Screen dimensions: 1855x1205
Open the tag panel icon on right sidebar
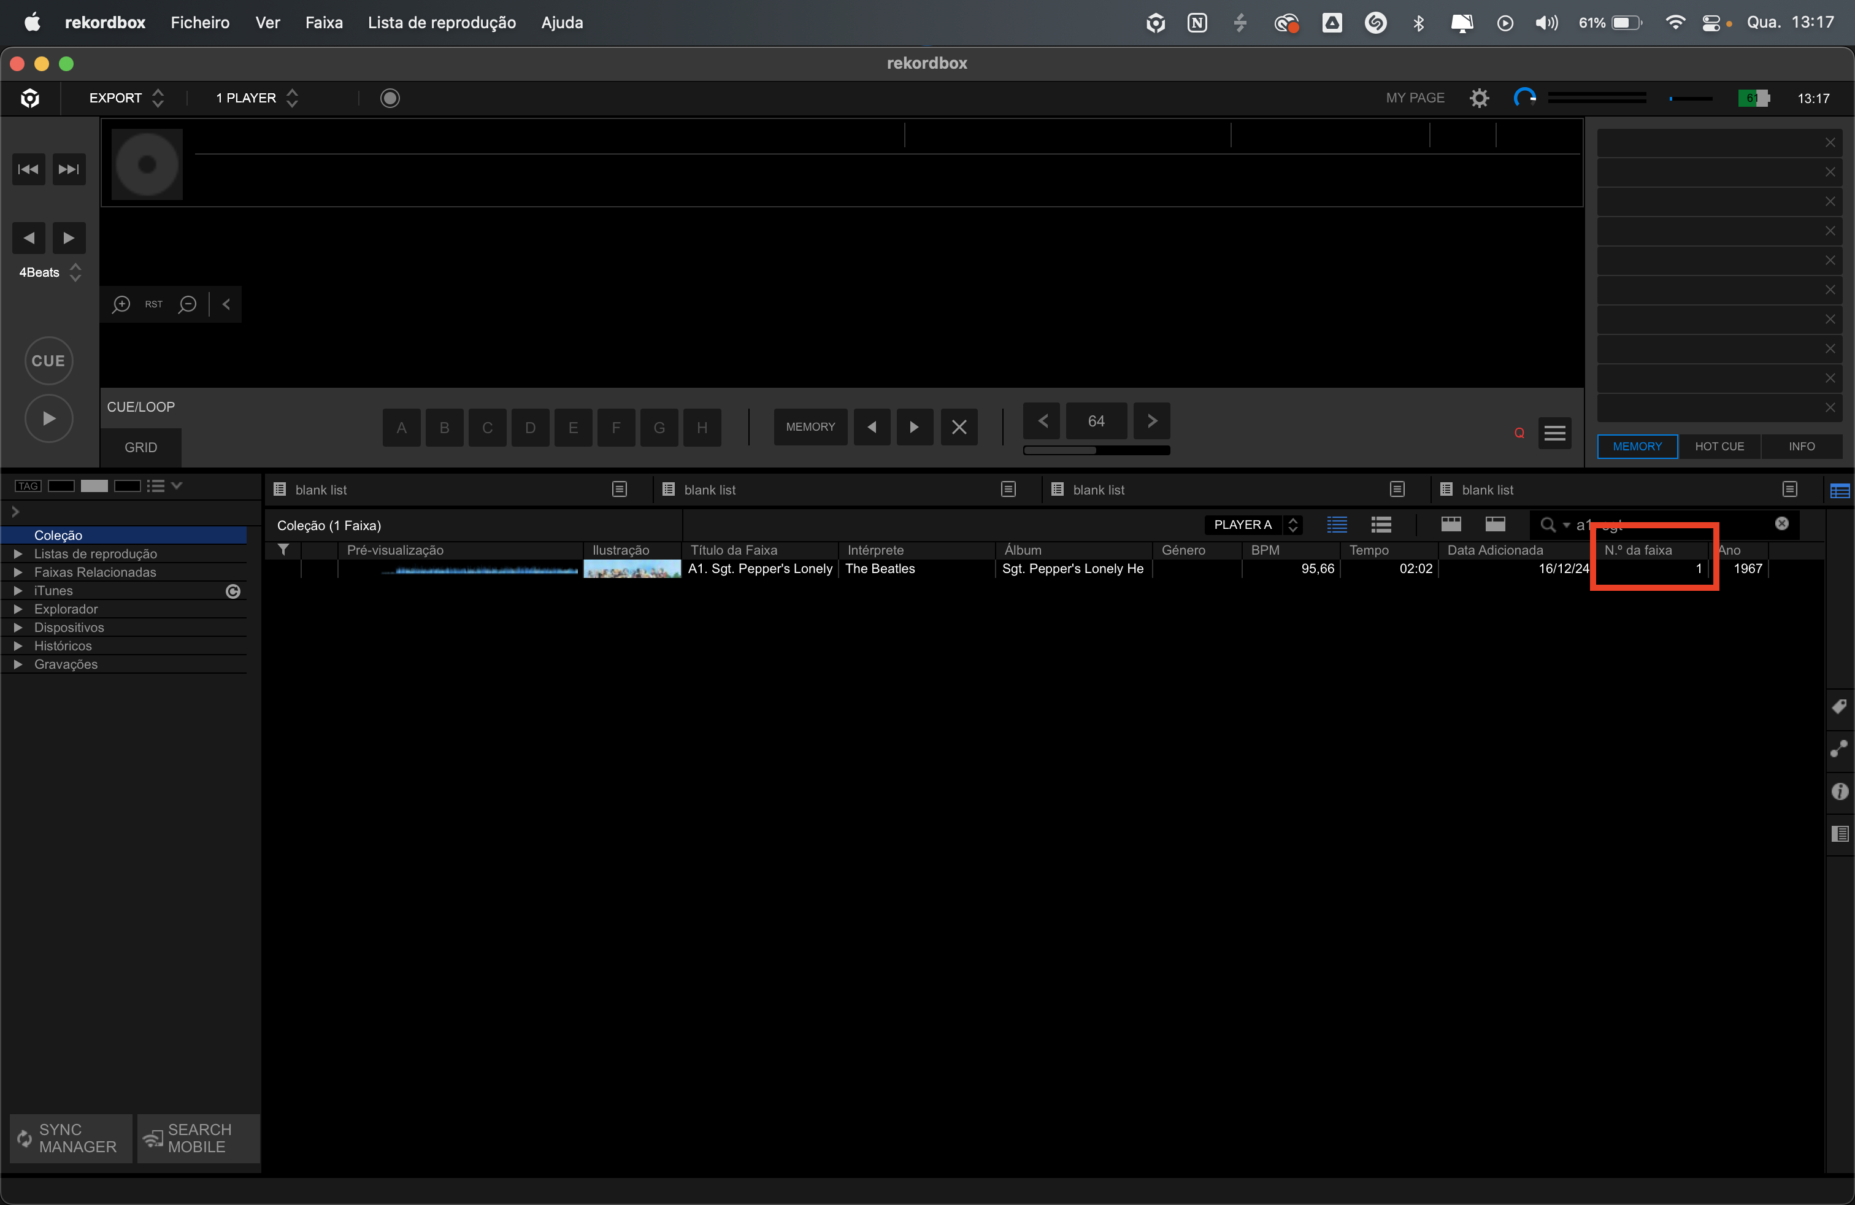click(1840, 707)
